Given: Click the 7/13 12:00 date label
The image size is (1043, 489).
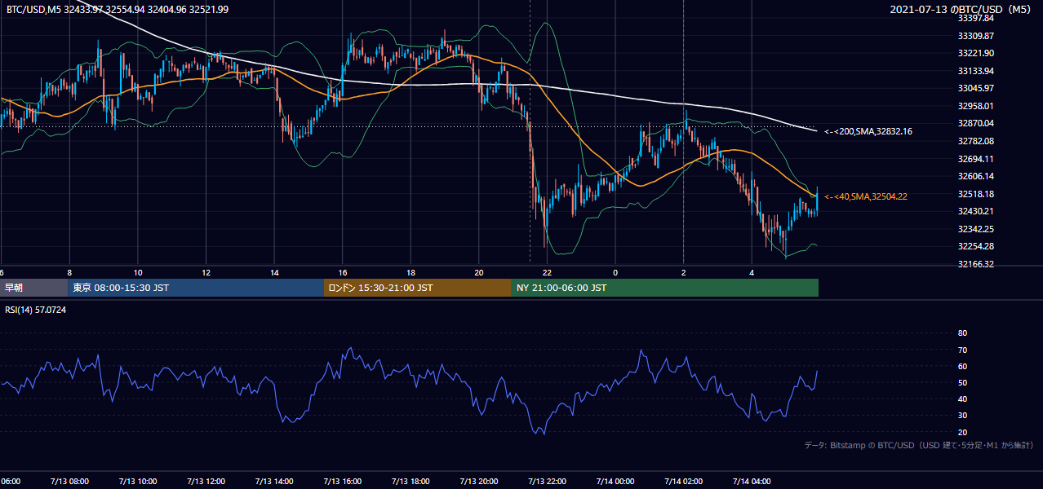Looking at the screenshot, I should 206,481.
